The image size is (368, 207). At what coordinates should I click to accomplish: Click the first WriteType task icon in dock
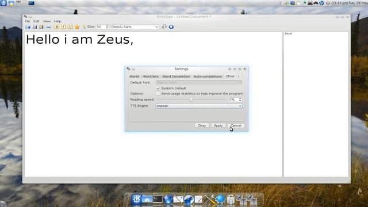tap(241, 200)
